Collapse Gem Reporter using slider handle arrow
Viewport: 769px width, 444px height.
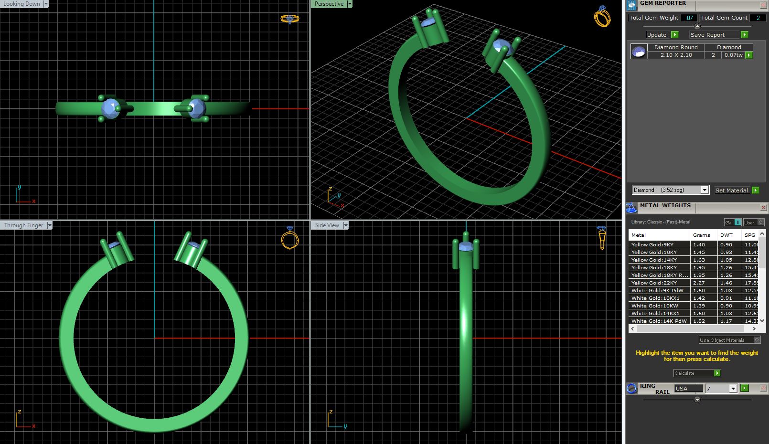click(697, 27)
